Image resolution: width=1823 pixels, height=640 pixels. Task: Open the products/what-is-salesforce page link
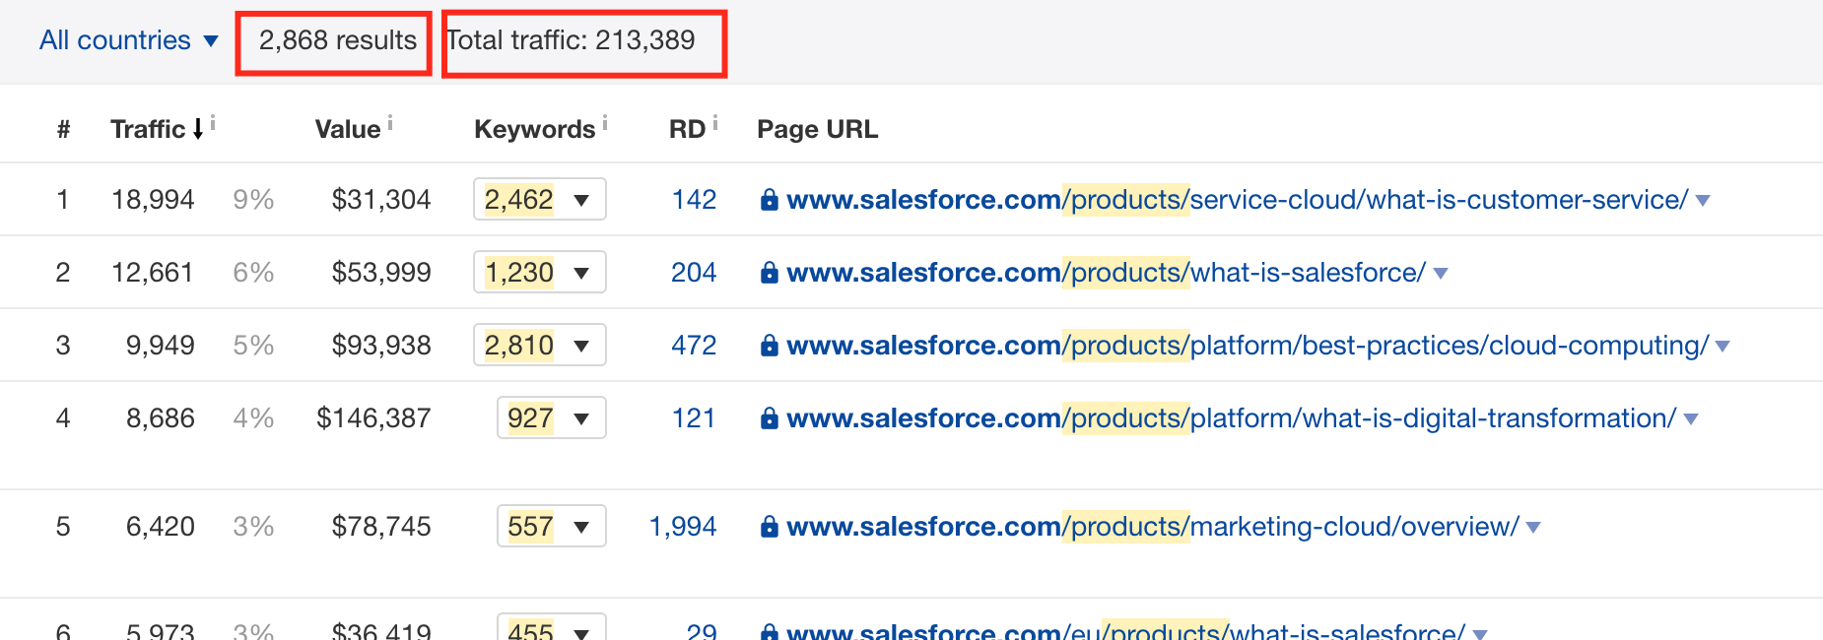click(x=1107, y=273)
